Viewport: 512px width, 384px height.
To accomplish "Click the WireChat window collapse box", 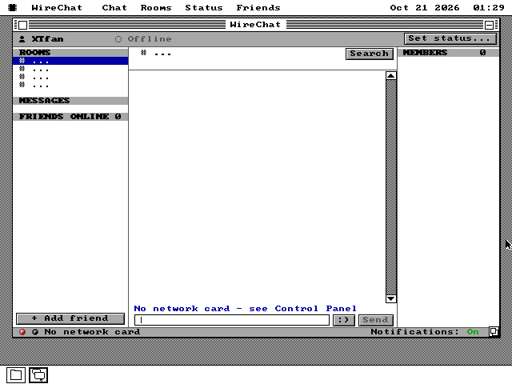I will pos(489,25).
